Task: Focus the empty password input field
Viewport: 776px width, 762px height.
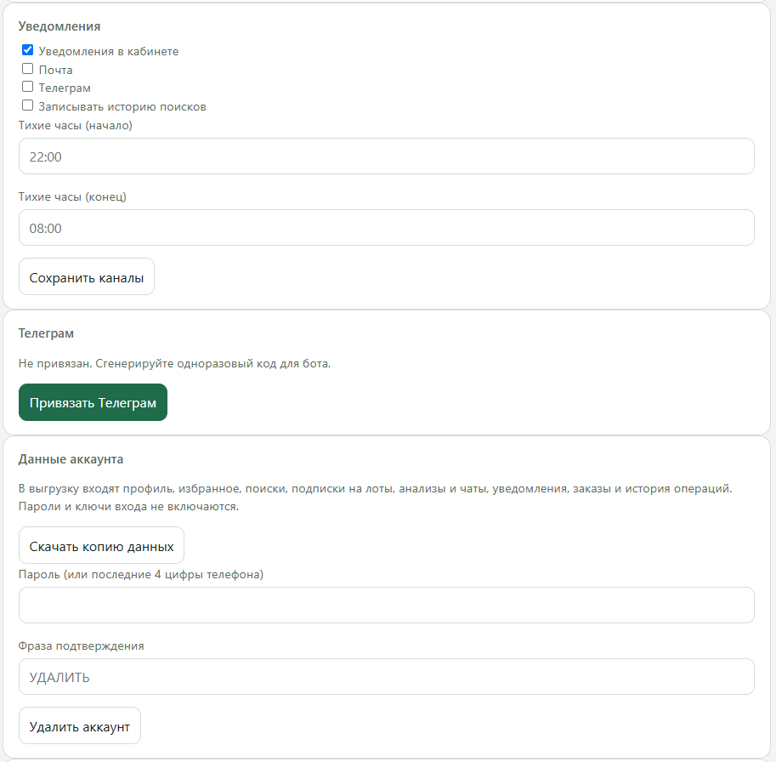Action: point(387,605)
